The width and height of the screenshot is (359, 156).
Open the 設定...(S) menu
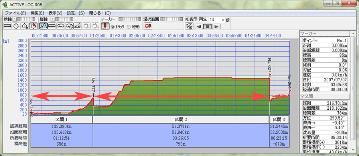pyautogui.click(x=75, y=13)
